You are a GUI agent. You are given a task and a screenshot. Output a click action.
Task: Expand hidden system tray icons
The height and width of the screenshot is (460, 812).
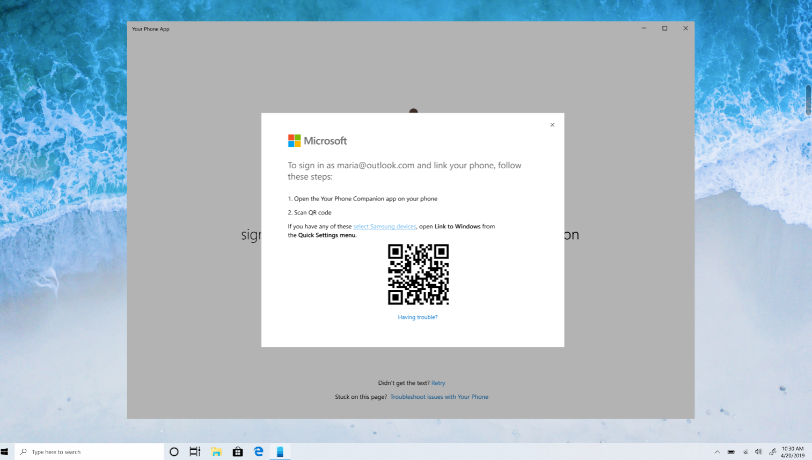(x=717, y=452)
